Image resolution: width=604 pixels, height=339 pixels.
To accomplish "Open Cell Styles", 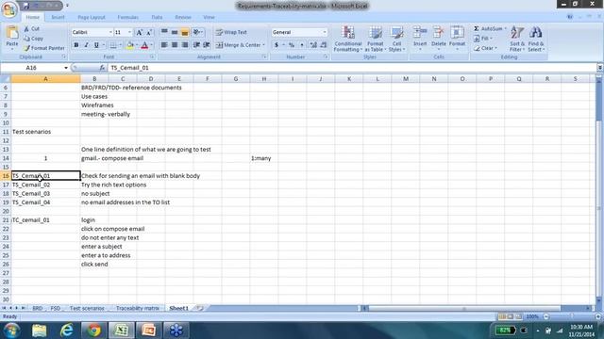I will (x=396, y=39).
